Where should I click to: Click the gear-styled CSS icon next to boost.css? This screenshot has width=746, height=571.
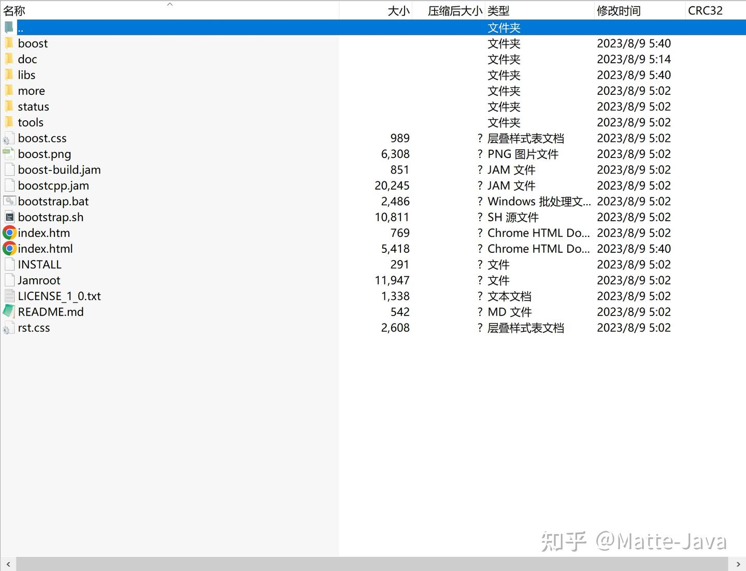[8, 138]
